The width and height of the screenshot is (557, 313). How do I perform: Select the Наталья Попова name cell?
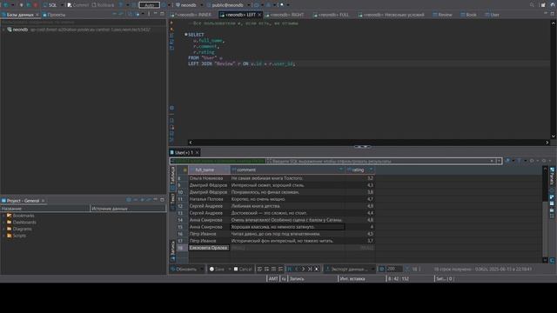(209, 199)
